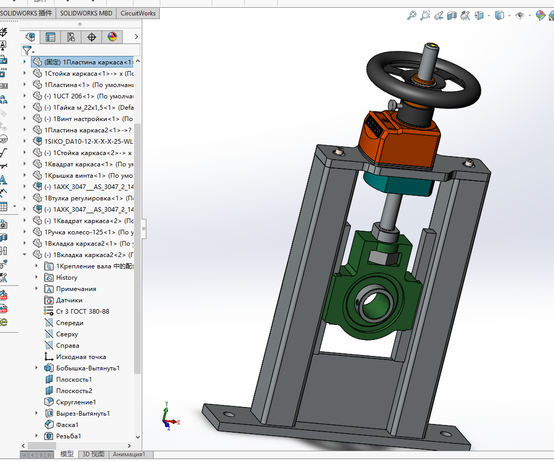Switch to the Анимация1 bottom tab
554x461 pixels.
point(129,454)
